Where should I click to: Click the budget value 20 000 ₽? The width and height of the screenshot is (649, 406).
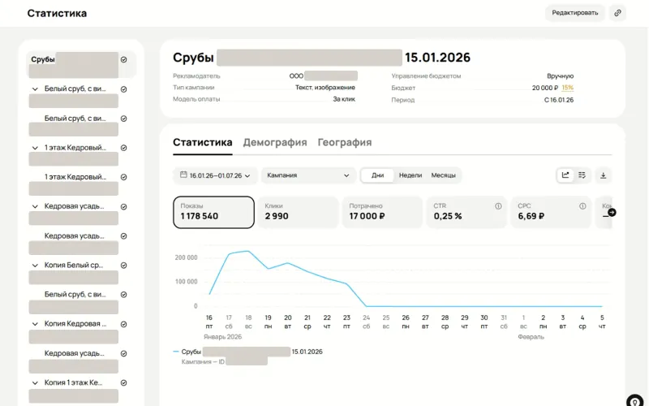[545, 88]
